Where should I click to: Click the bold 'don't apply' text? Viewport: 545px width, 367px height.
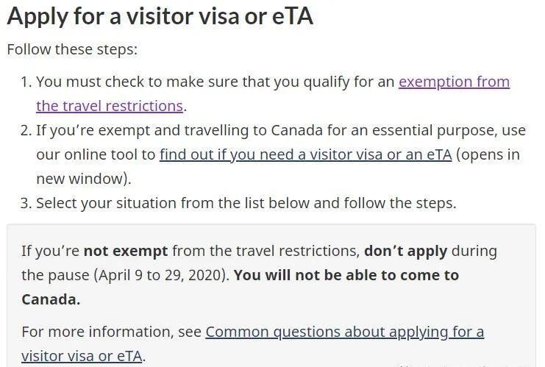tap(405, 251)
